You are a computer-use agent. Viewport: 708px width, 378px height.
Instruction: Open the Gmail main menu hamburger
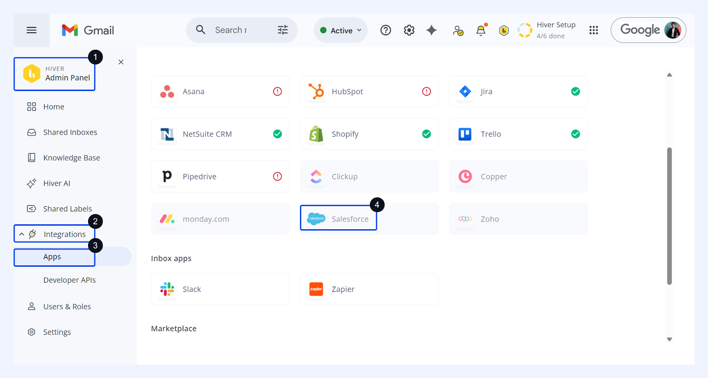click(x=31, y=30)
